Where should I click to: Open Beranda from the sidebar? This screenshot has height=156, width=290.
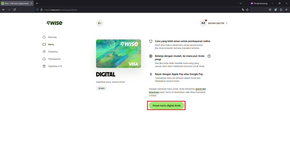[x=52, y=37]
